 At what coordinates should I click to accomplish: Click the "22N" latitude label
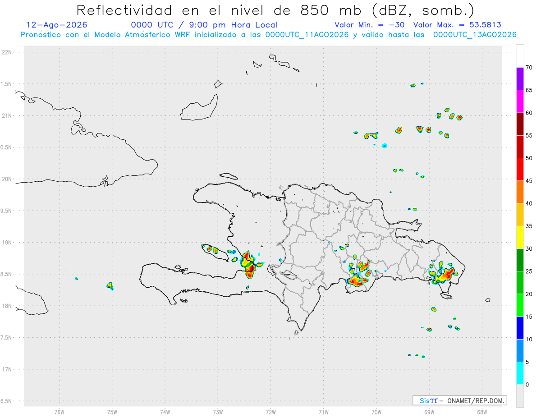point(8,52)
